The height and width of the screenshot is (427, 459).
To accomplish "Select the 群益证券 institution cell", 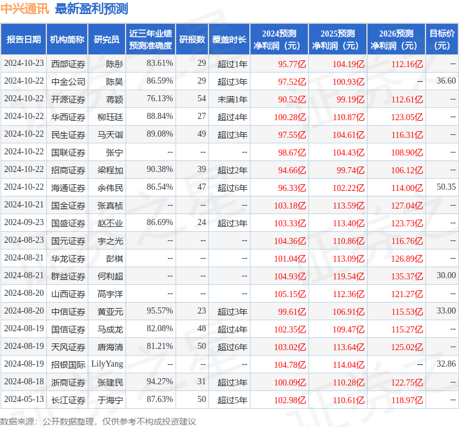I will tap(68, 276).
